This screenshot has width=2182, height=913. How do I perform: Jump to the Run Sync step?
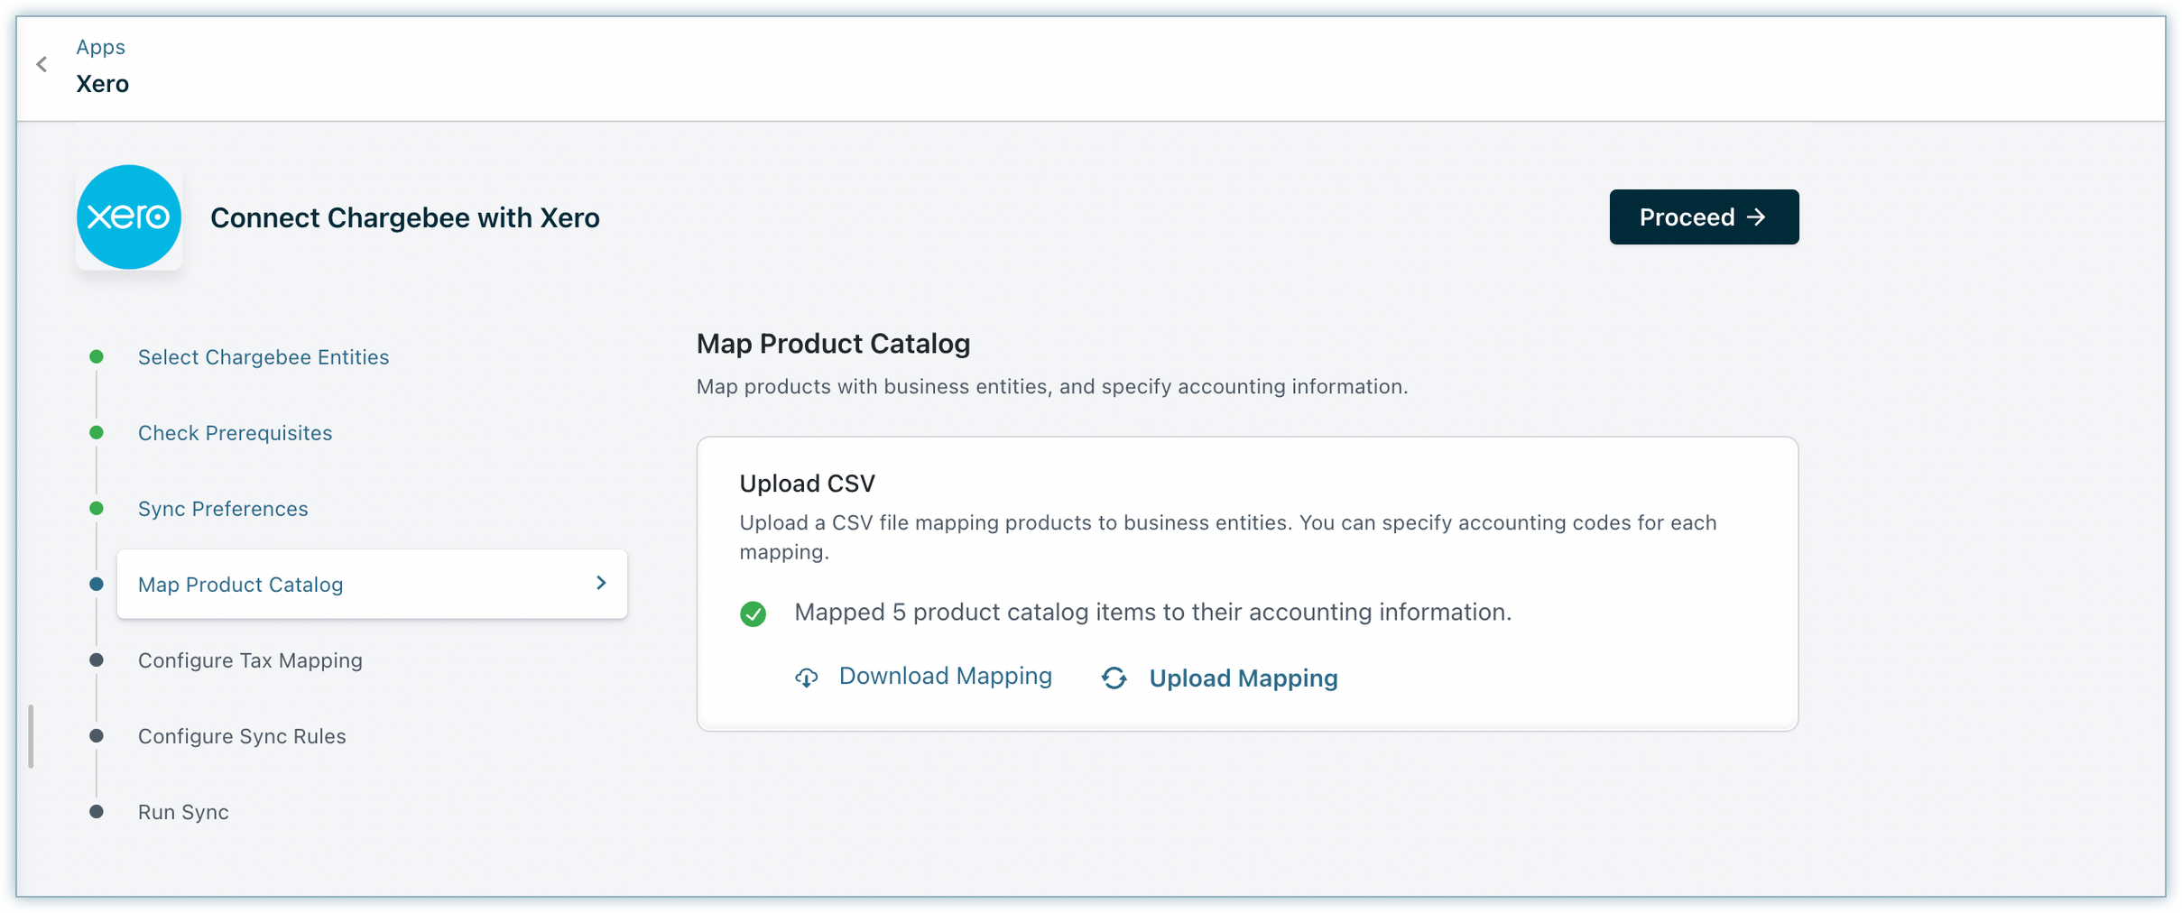pos(183,812)
